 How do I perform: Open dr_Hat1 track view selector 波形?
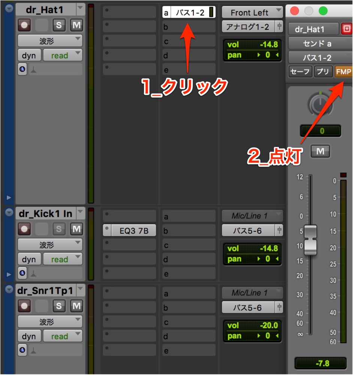(x=50, y=41)
